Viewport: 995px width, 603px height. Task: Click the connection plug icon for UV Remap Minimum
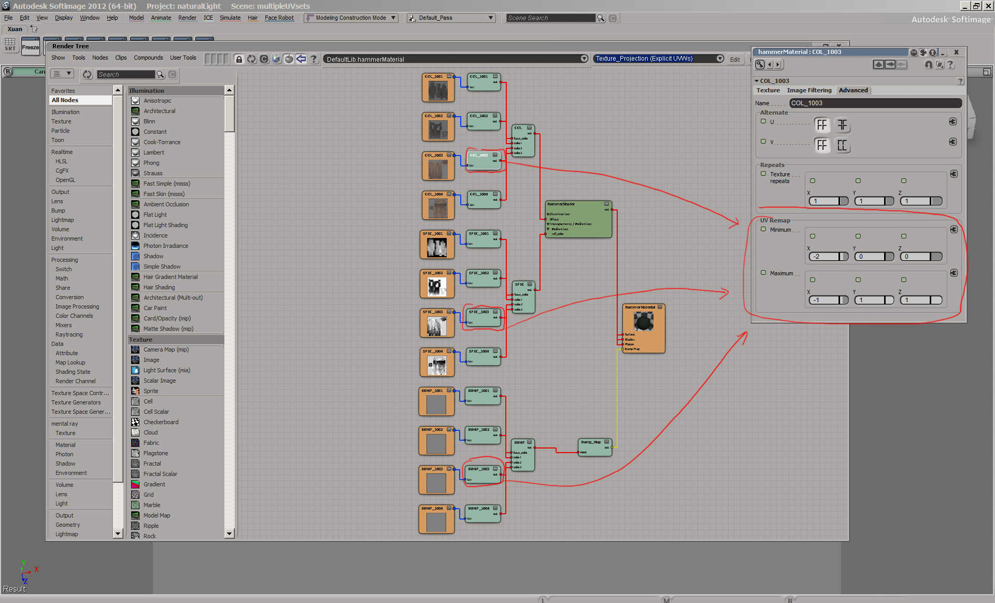click(954, 229)
